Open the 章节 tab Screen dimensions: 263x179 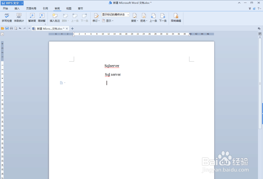80,8
